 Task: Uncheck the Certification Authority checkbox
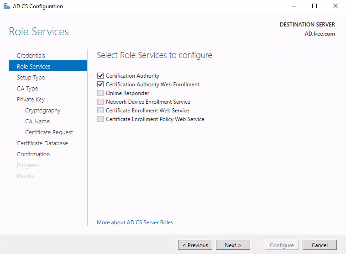pyautogui.click(x=100, y=76)
